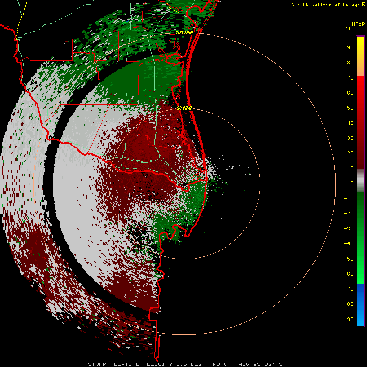Screen dimensions: 367x367
Task: Click the -30 value on the velocity scale
Action: 349,229
